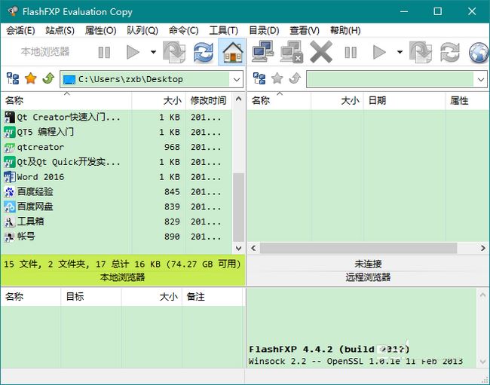Screen dimensions: 490x385
Task: Click the grey remote bookmarks star
Action: coord(277,78)
